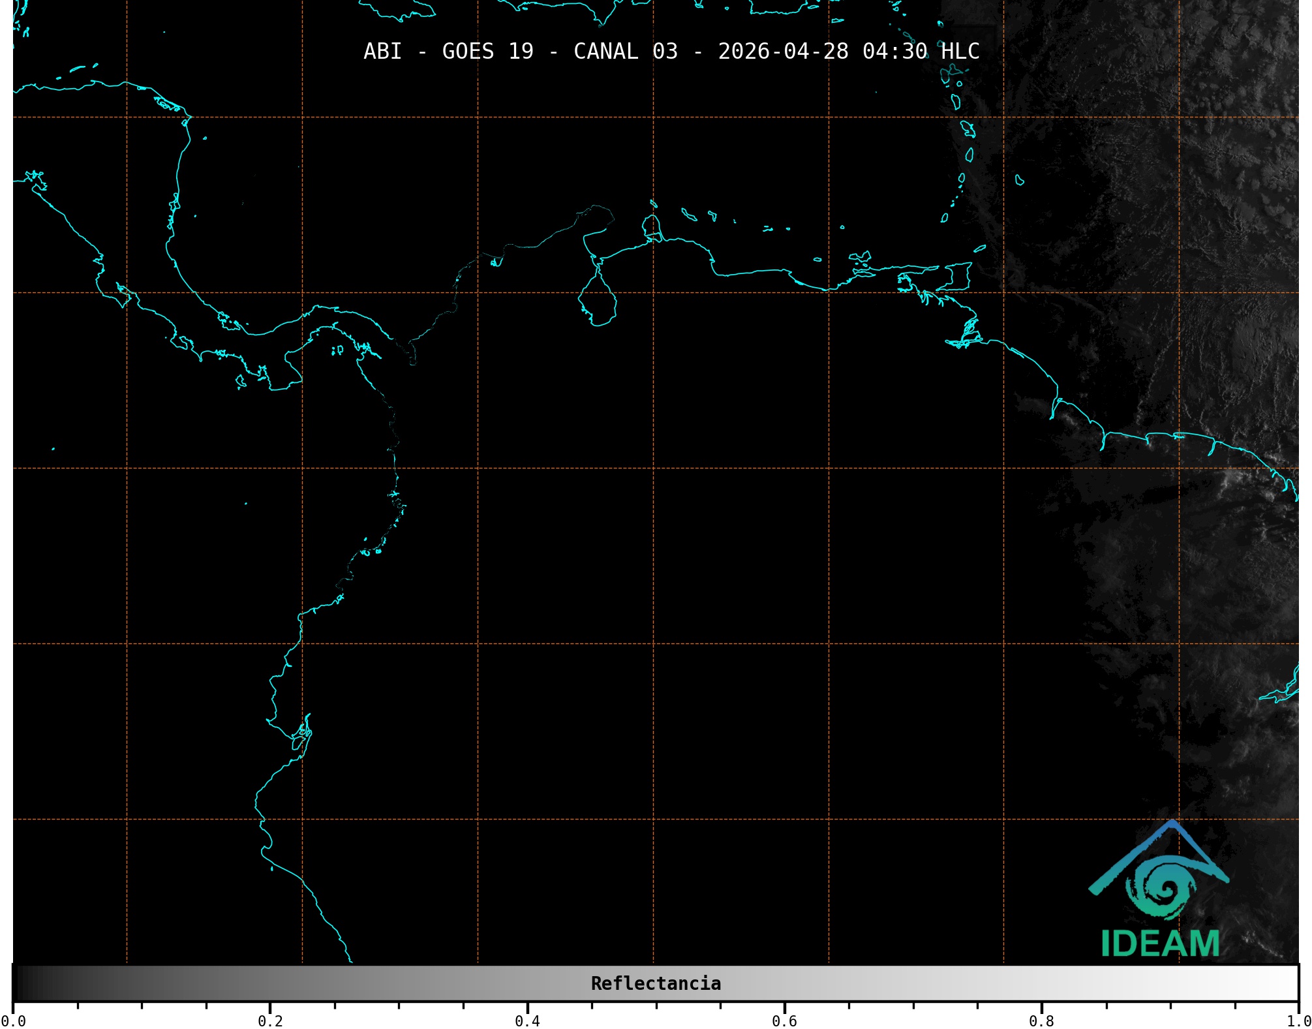This screenshot has width=1312, height=1029.
Task: Click 'CANAL 03' in the header text
Action: coord(625,52)
